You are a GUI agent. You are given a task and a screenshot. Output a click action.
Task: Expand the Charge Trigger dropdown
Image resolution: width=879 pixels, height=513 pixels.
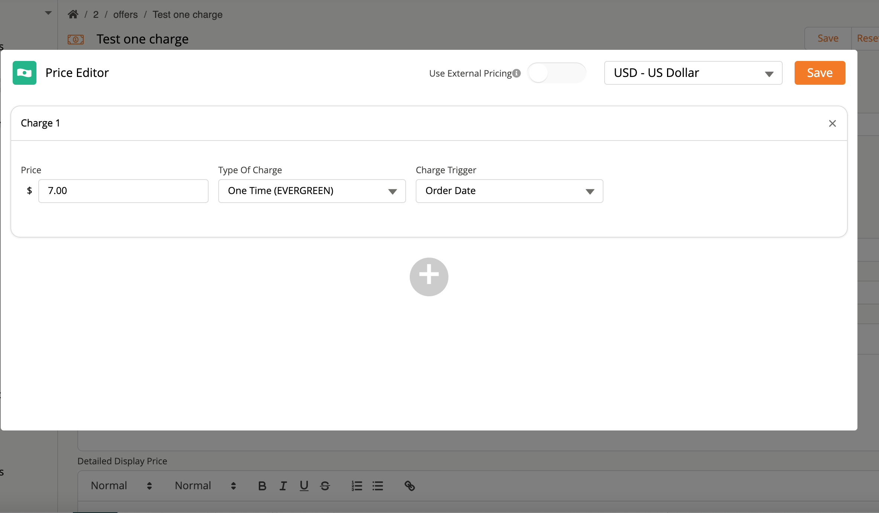click(509, 191)
